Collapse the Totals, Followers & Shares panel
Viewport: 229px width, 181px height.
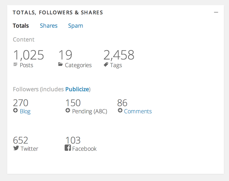click(216, 12)
